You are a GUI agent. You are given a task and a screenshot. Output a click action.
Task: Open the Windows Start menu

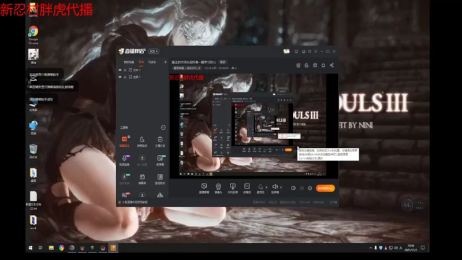pyautogui.click(x=31, y=248)
